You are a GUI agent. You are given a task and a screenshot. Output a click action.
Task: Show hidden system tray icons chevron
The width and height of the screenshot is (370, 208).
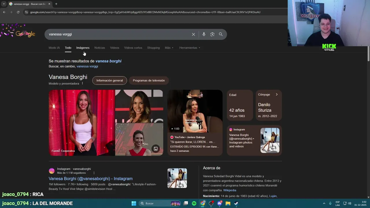(324, 203)
